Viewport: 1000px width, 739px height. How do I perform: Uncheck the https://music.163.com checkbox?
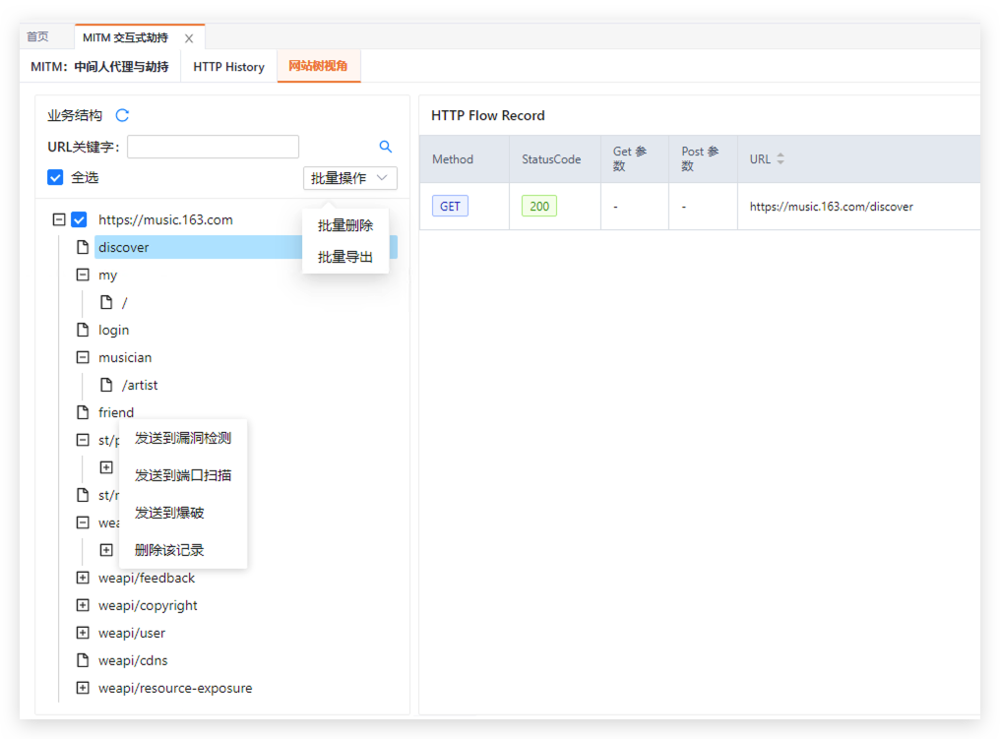tap(80, 219)
